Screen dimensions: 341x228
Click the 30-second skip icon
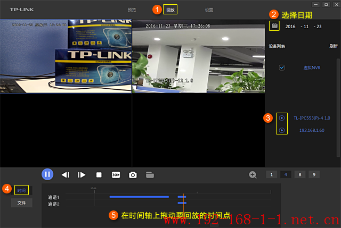(x=116, y=175)
